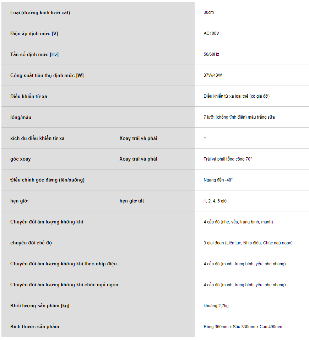Screen dimensions: 309x341
Task: Click the '4 cấp độ (nhẹ, yếu, trung bình, mạnh)' value
Action: tap(238, 222)
